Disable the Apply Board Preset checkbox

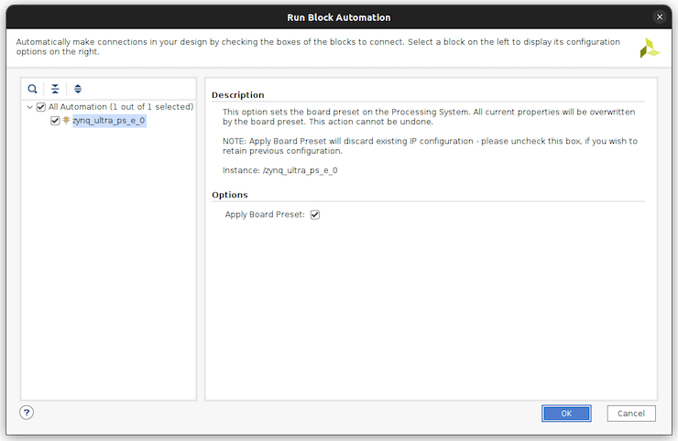[x=315, y=215]
